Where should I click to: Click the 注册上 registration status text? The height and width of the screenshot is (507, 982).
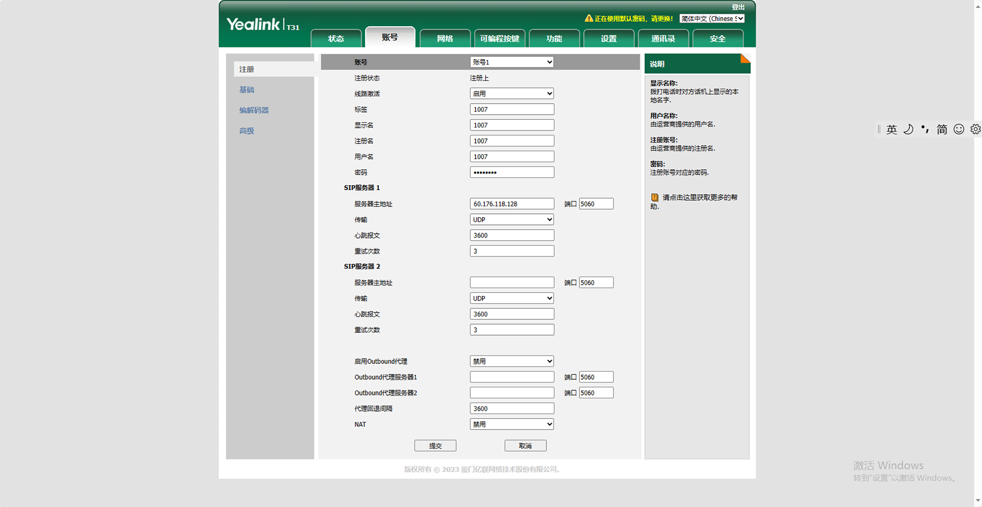pyautogui.click(x=479, y=78)
